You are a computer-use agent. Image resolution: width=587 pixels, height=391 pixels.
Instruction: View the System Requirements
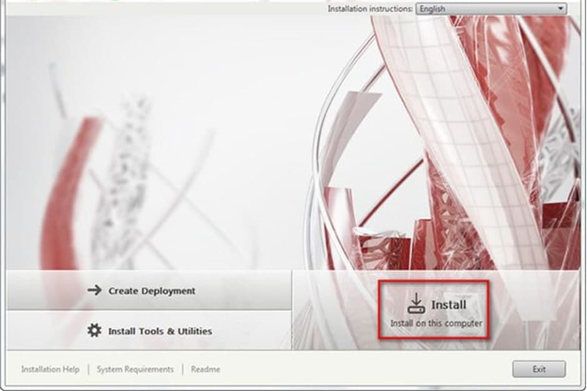(136, 369)
